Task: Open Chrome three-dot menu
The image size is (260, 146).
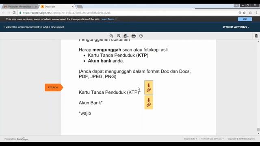Action: [x=256, y=13]
